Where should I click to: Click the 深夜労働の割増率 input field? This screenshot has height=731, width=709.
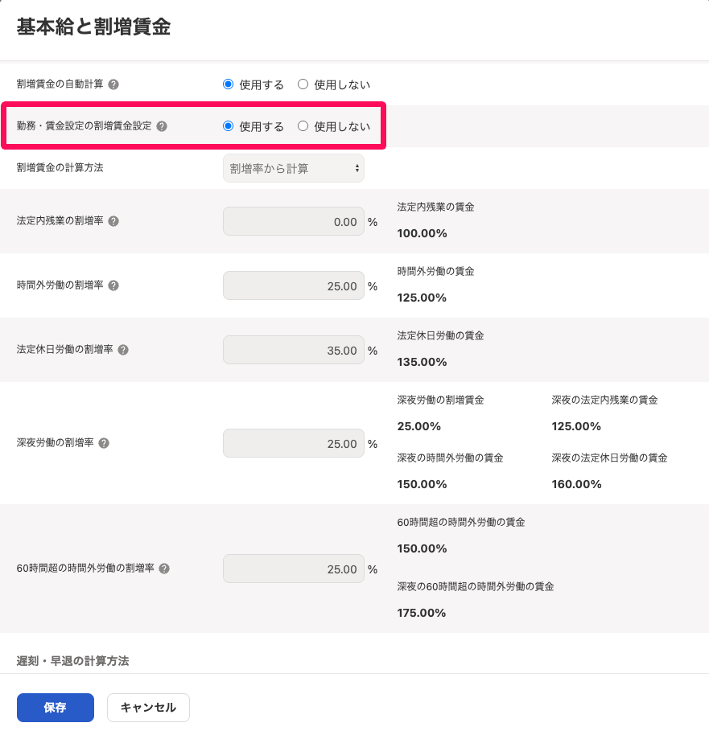pyautogui.click(x=294, y=443)
